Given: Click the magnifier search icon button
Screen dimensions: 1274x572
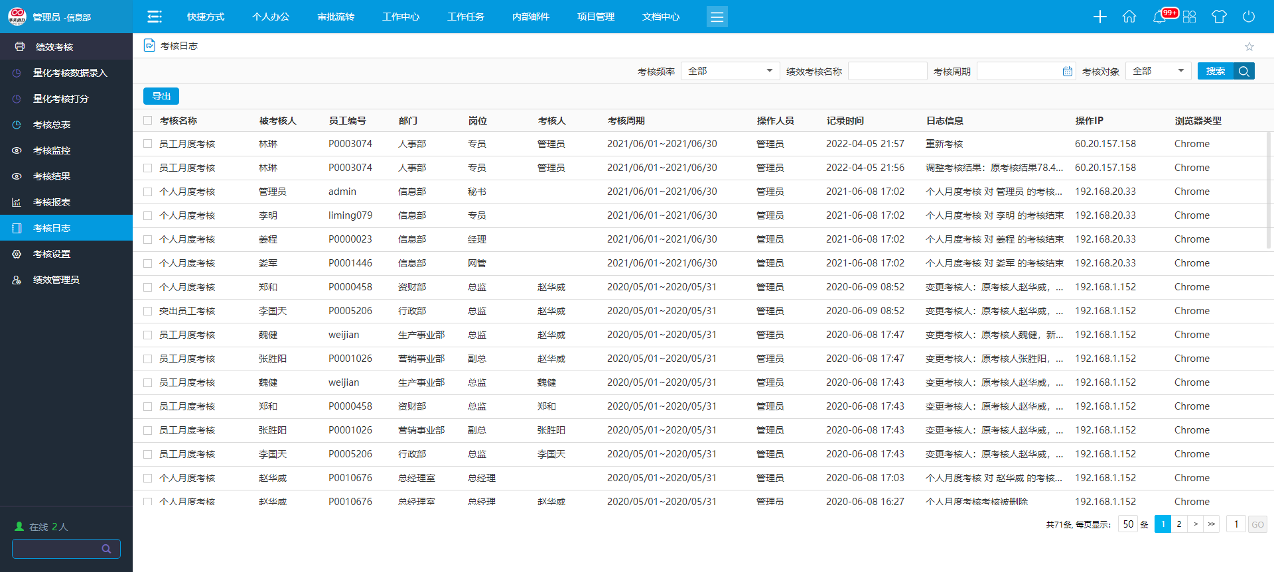Looking at the screenshot, I should (x=1244, y=71).
